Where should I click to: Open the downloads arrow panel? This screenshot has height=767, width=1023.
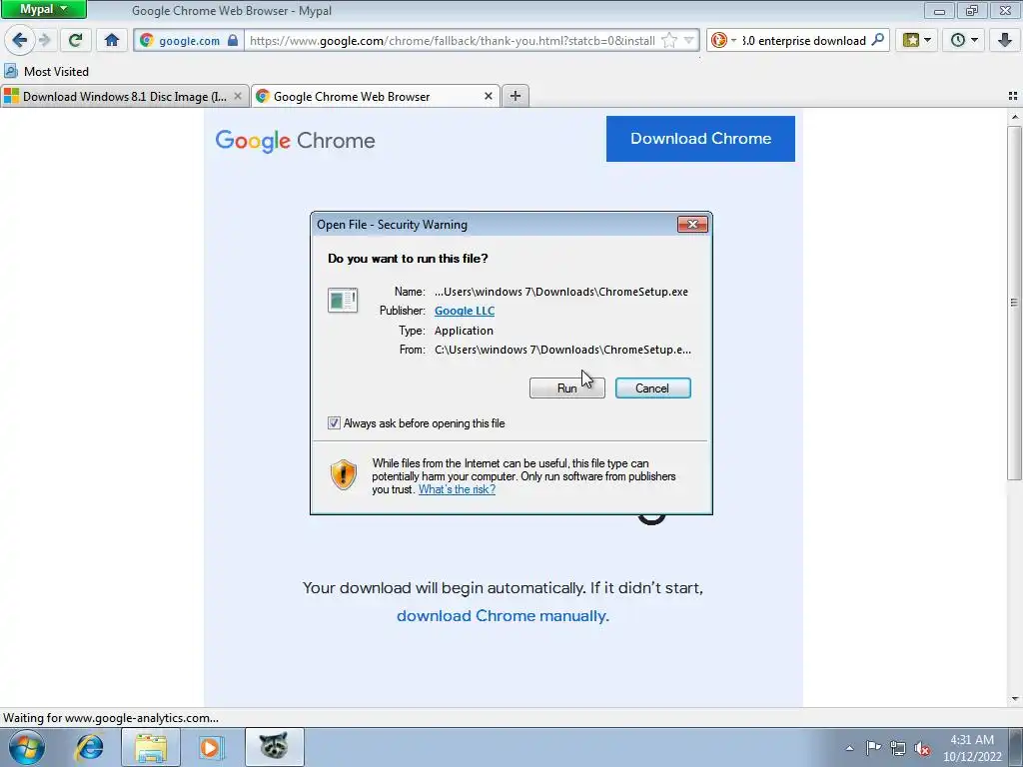point(1005,40)
